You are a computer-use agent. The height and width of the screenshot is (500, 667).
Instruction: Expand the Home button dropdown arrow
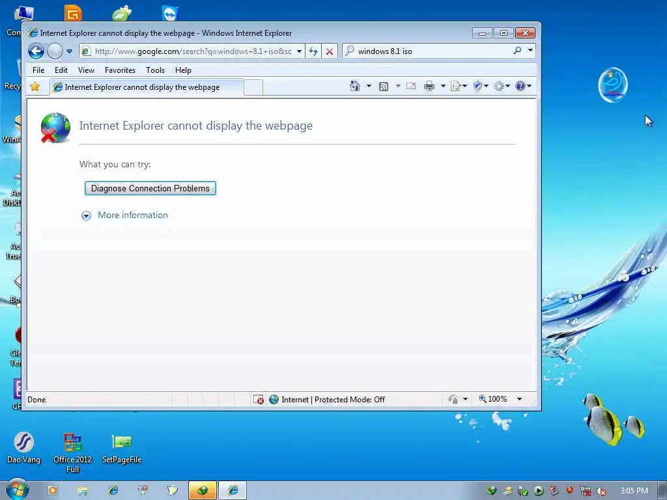[369, 87]
